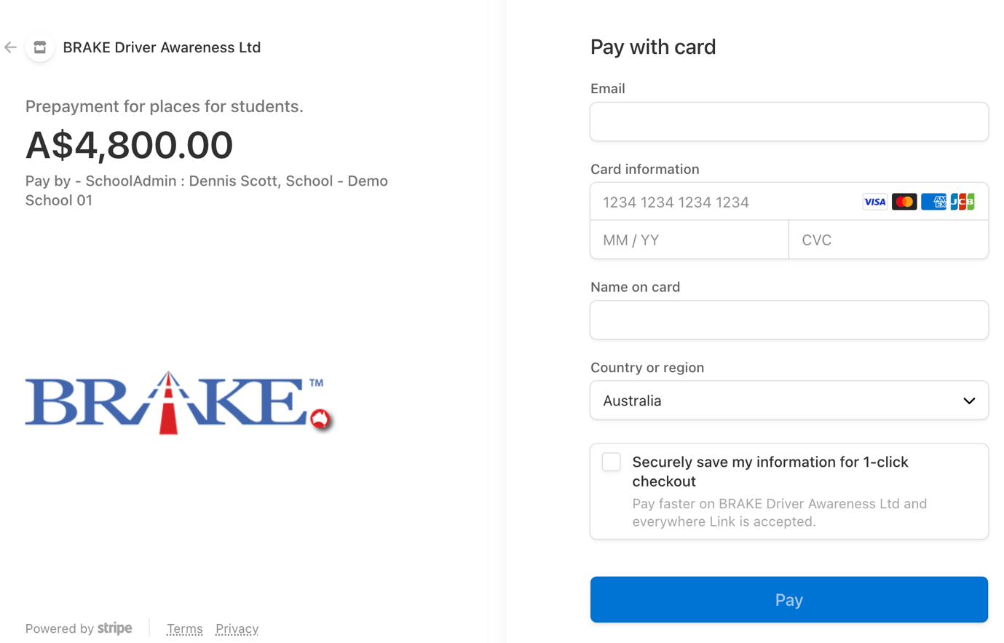
Task: Click the merchant storefront icon
Action: click(40, 47)
